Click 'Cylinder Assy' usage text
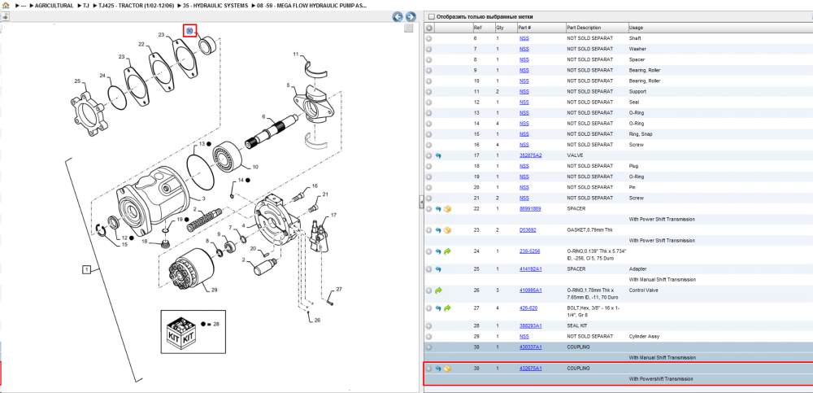 point(643,336)
